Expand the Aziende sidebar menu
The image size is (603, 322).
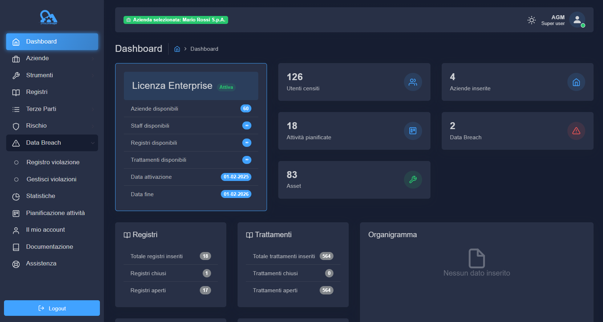pos(52,58)
